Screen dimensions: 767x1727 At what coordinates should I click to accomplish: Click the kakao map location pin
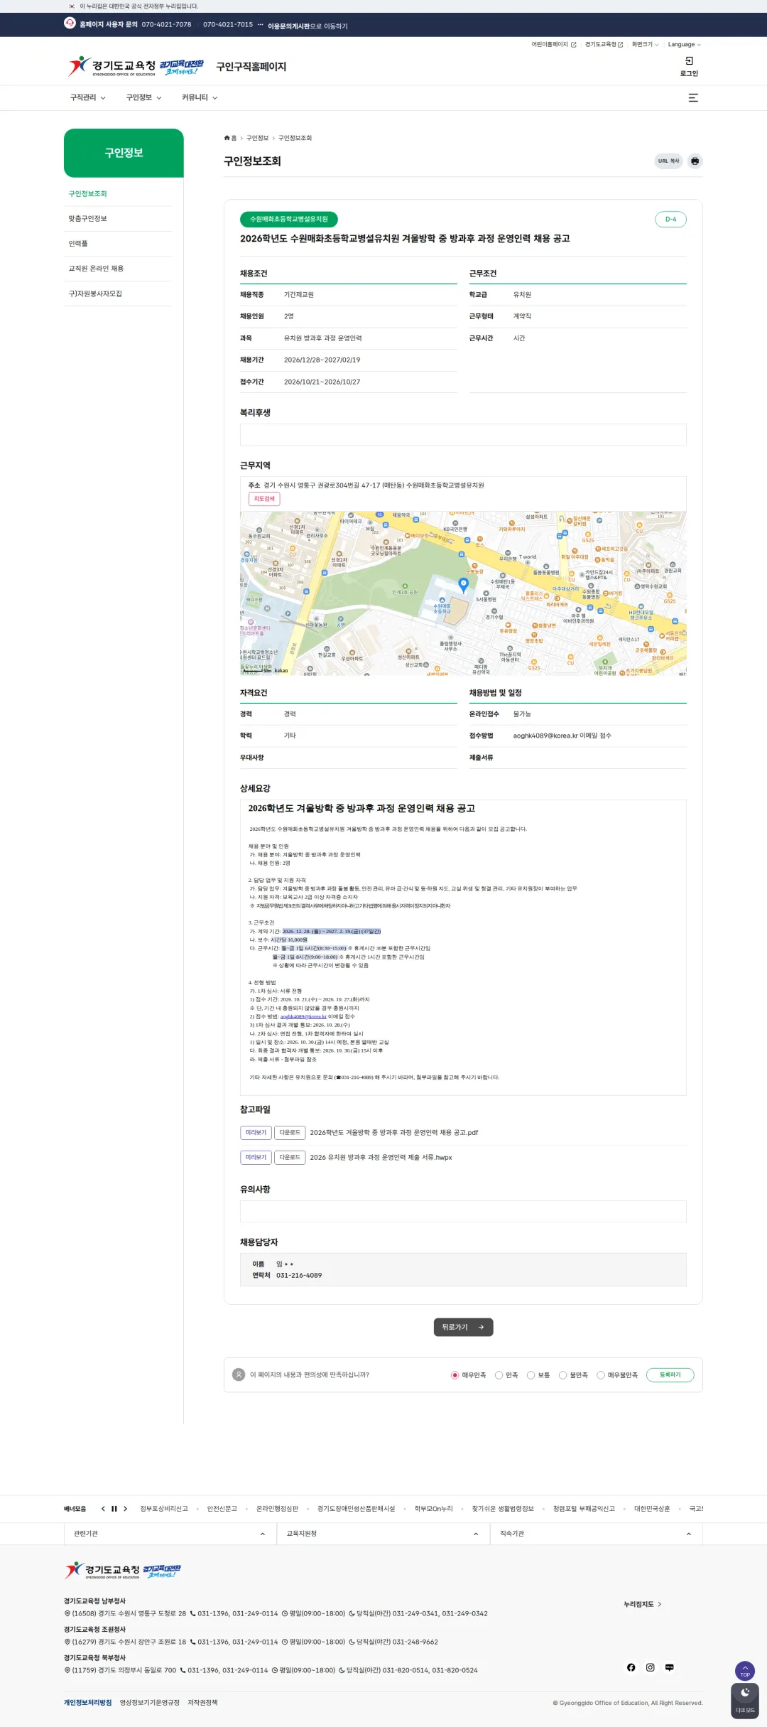point(464,584)
